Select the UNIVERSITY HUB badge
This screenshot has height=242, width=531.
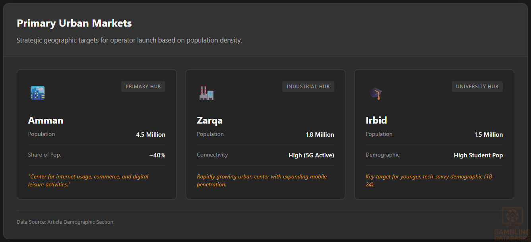coord(477,87)
